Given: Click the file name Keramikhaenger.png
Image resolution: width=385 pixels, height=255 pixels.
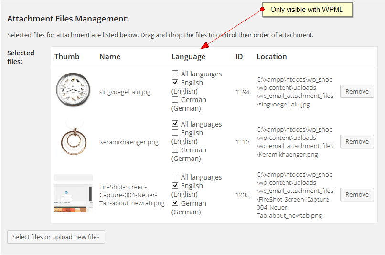Looking at the screenshot, I should [129, 142].
